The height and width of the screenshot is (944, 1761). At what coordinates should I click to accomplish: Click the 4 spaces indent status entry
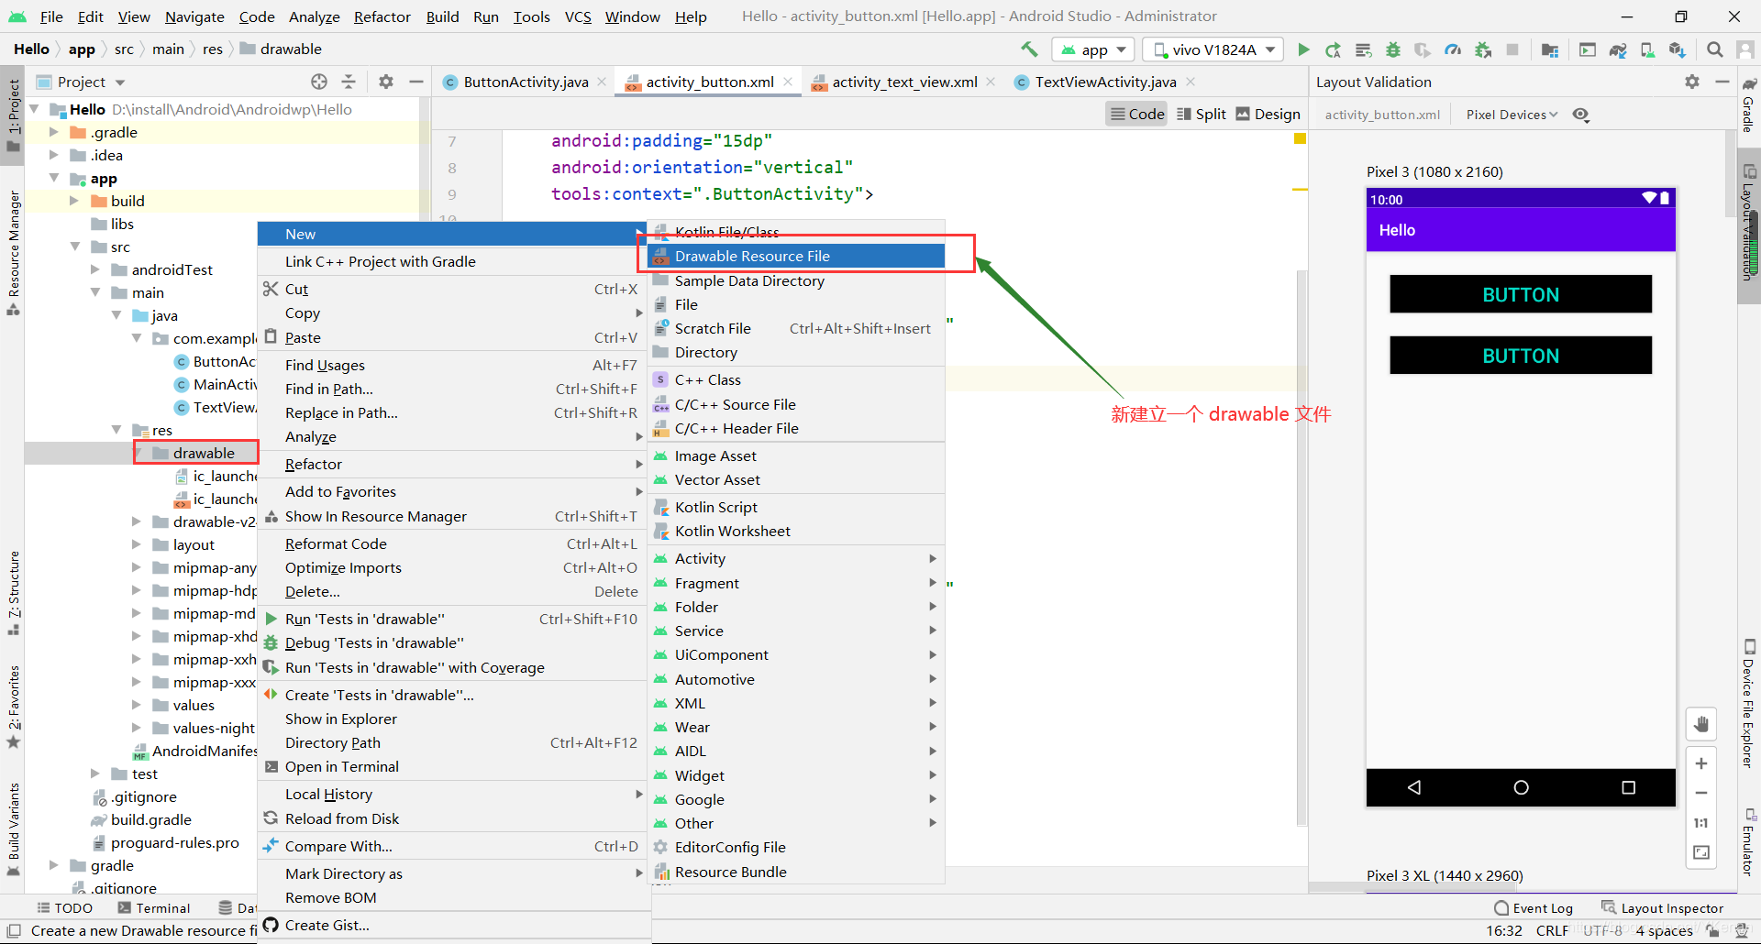[1664, 930]
